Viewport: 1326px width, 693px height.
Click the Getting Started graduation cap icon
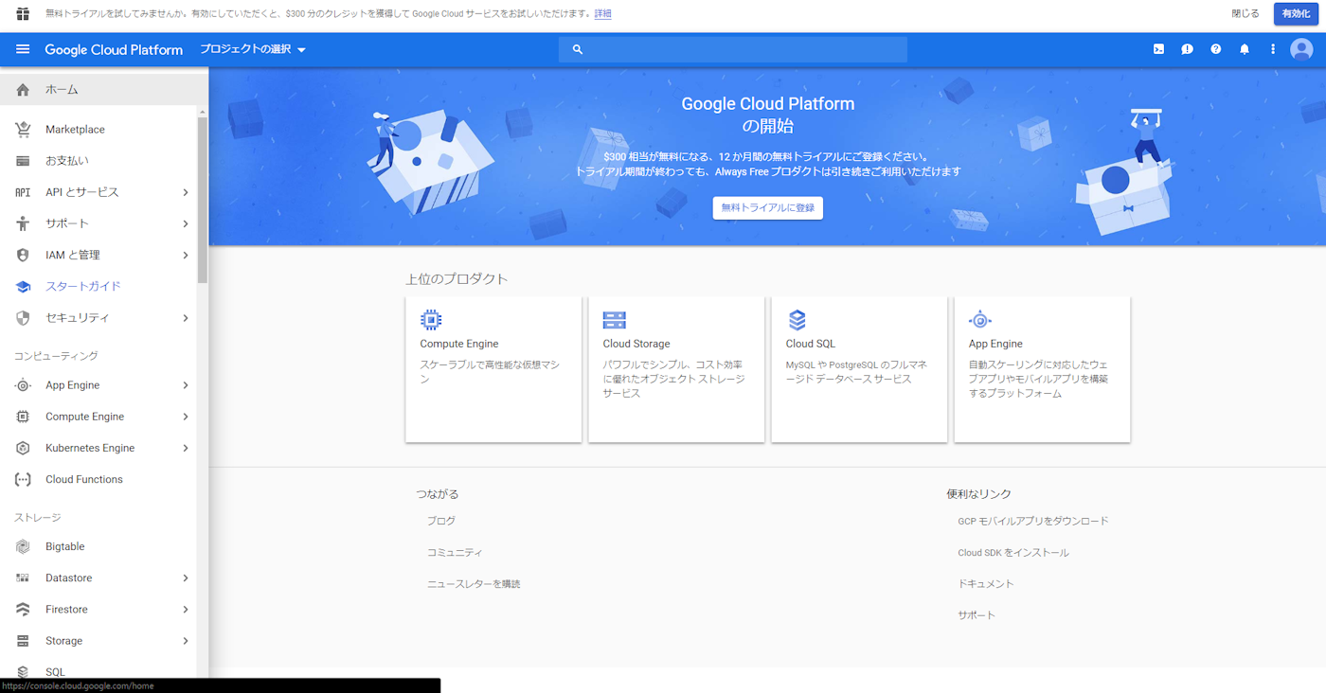point(23,286)
